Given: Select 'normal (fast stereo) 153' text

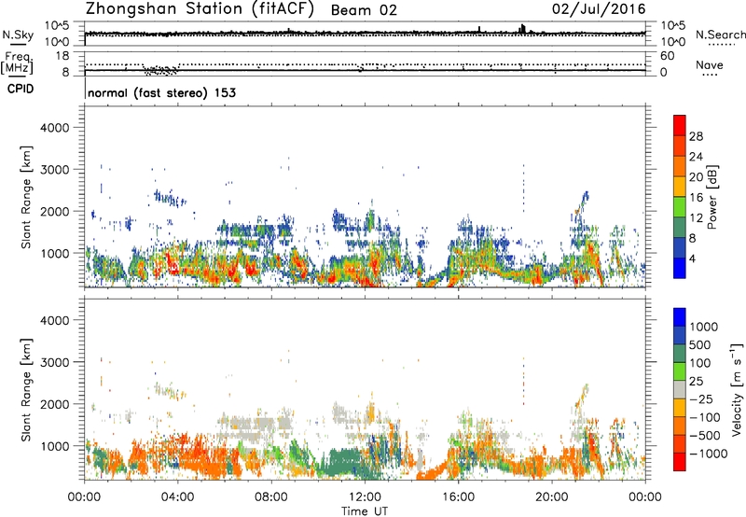Looking at the screenshot, I should pos(161,92).
